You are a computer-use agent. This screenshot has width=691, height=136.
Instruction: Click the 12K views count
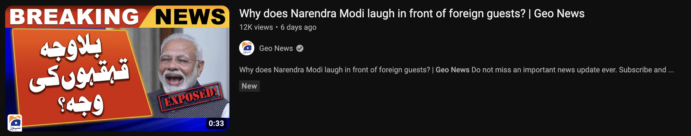click(256, 27)
